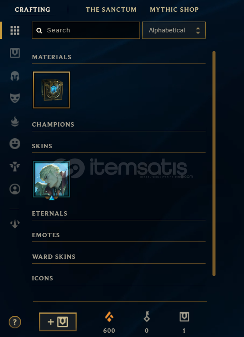
Task: Click the orange essence currency icon
Action: tap(109, 317)
